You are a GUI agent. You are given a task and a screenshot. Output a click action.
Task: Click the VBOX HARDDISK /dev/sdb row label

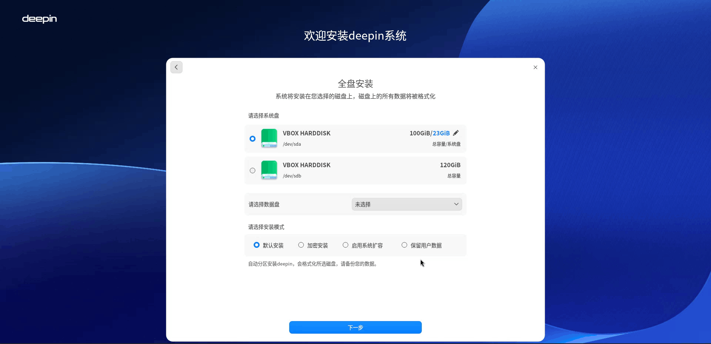point(307,165)
